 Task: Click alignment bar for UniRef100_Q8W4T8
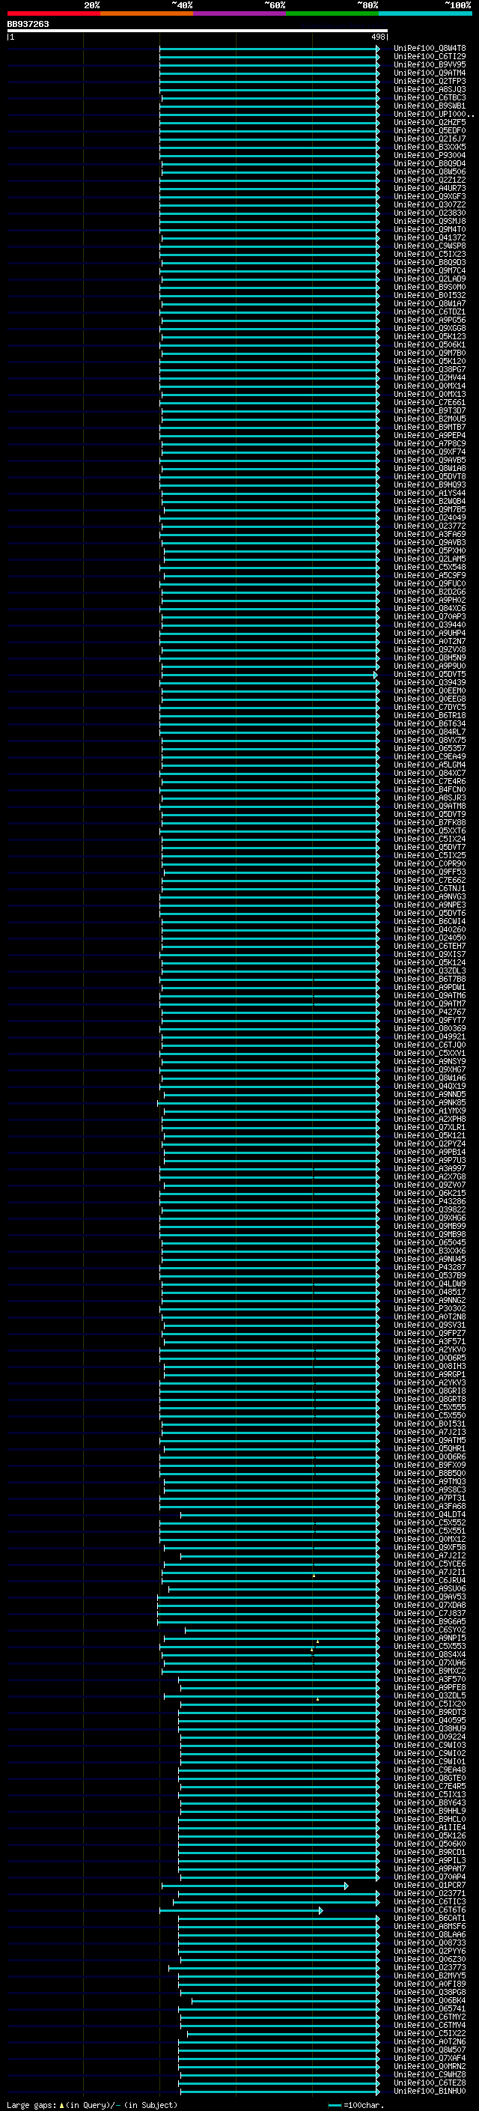tap(269, 49)
